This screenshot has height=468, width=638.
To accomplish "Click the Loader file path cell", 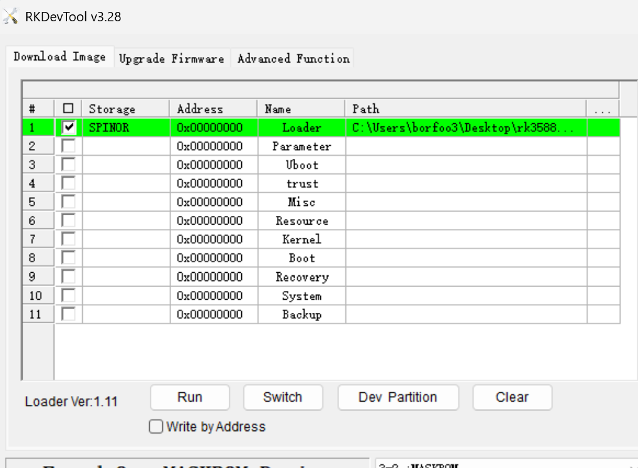I will click(466, 128).
